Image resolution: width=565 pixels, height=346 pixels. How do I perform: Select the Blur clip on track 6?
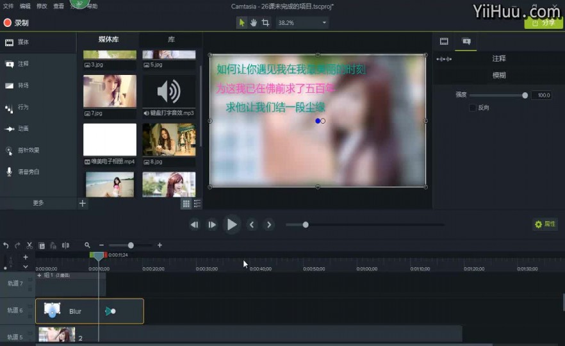click(90, 311)
